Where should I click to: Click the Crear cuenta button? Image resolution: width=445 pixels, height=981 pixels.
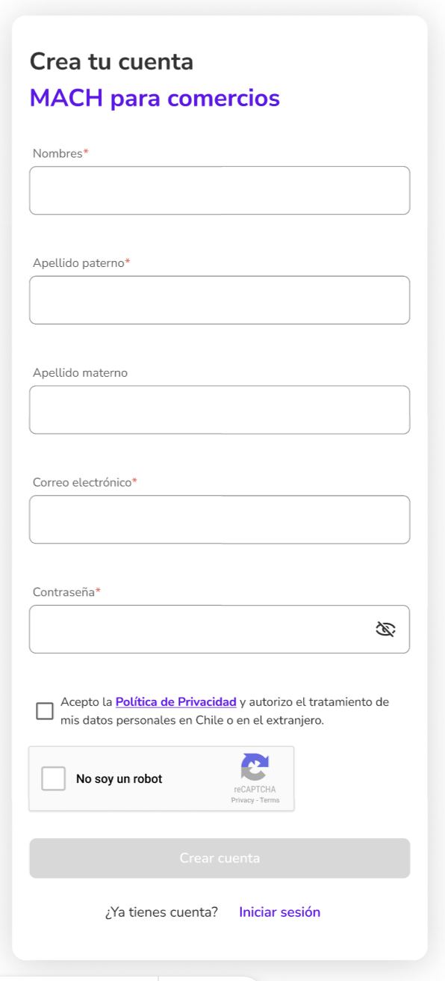point(220,858)
